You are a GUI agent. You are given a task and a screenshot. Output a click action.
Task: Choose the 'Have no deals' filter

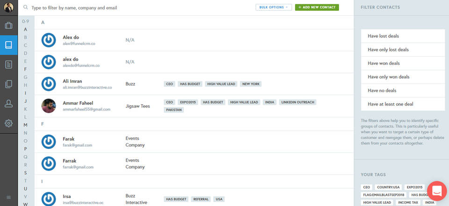tap(403, 90)
